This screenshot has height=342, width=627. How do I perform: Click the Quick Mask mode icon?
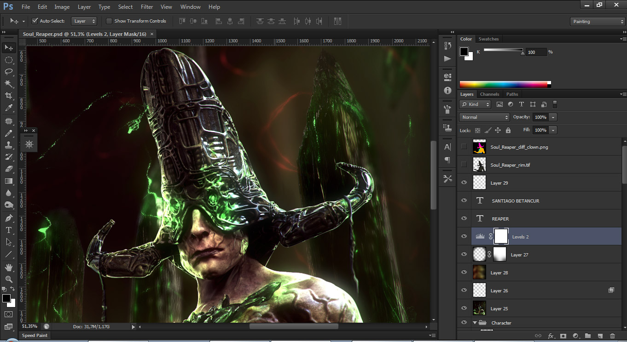[9, 314]
